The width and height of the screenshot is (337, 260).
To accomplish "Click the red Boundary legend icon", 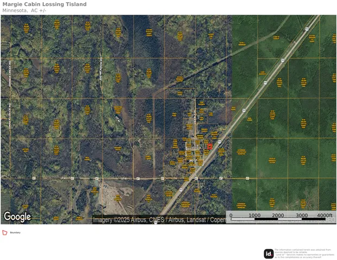I will pyautogui.click(x=5, y=233).
